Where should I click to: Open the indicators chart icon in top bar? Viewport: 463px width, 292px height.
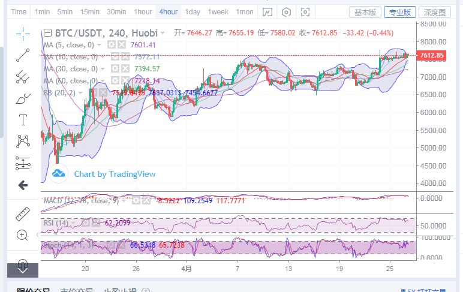267,12
